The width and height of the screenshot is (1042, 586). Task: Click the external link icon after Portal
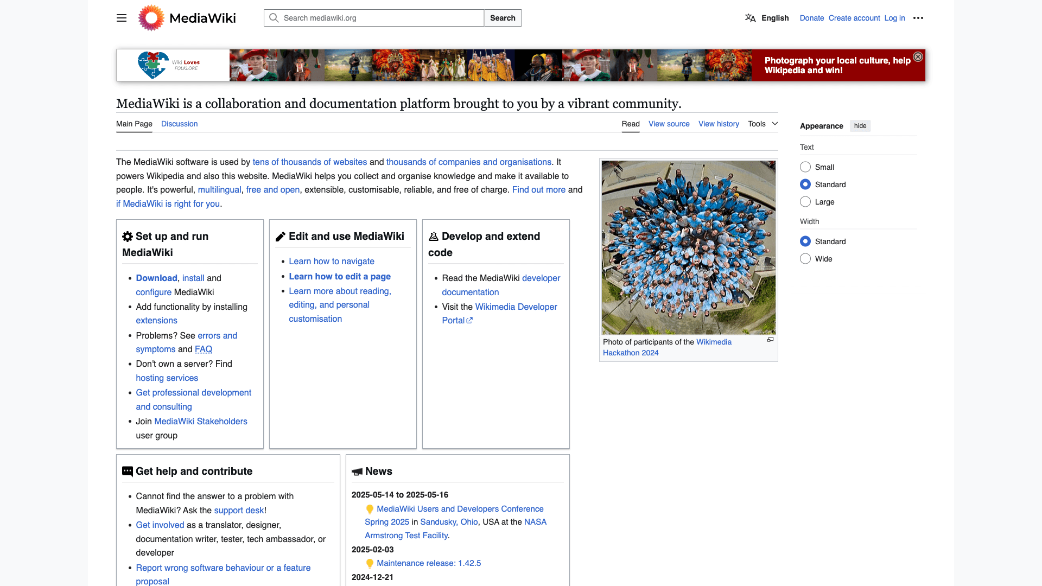(470, 321)
